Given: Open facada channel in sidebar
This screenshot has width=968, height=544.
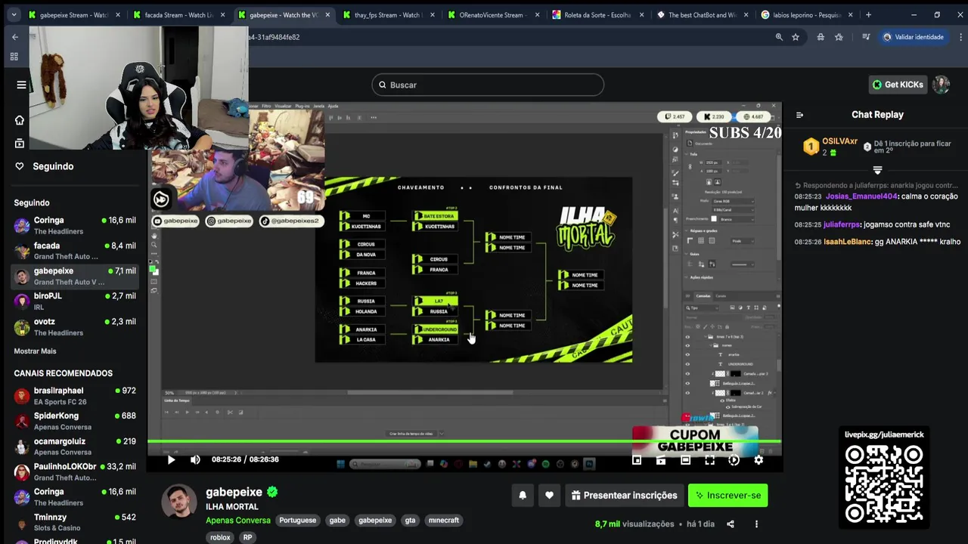Looking at the screenshot, I should tap(75, 251).
